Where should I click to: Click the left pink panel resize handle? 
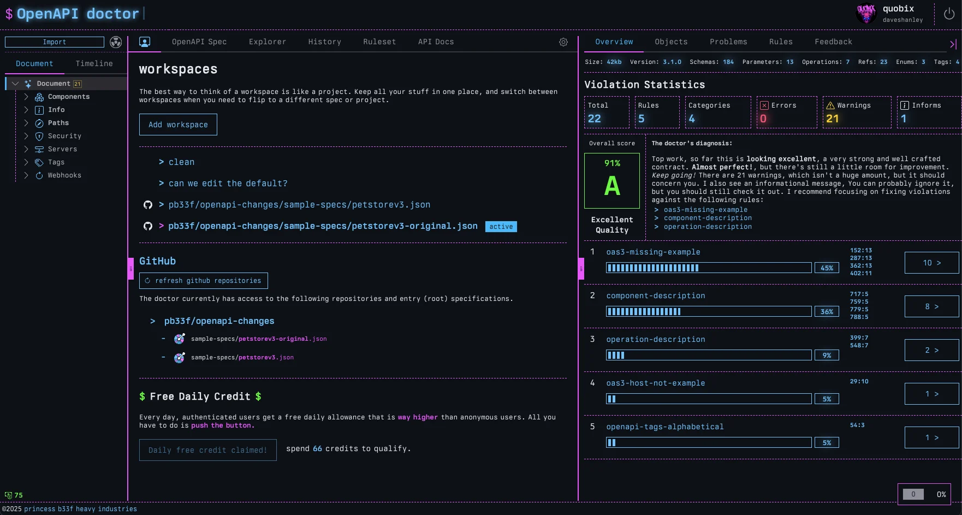click(130, 269)
